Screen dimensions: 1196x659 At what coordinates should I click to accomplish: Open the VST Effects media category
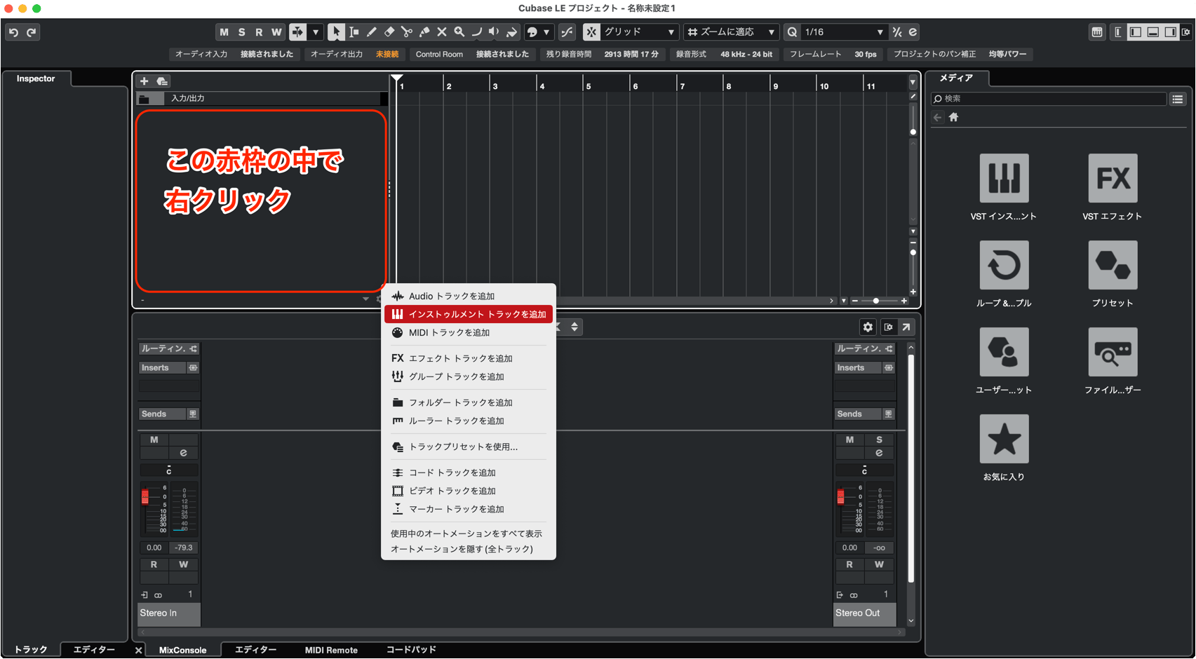[x=1112, y=178]
